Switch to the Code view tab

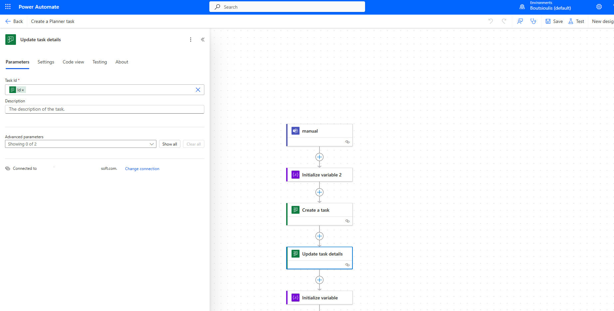[x=73, y=62]
